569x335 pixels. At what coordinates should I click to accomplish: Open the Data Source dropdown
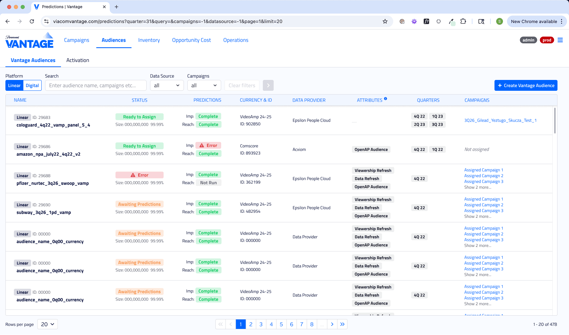click(x=167, y=85)
